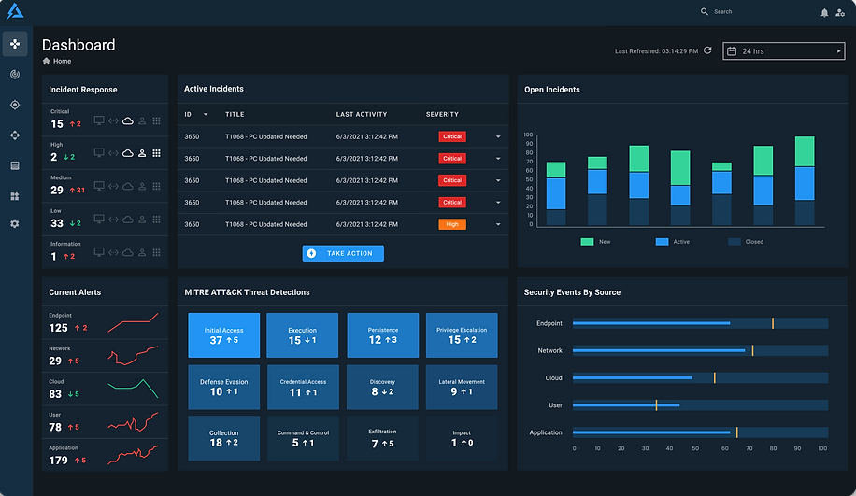The width and height of the screenshot is (856, 496).
Task: Toggle the Closed series legend item
Action: coord(746,242)
